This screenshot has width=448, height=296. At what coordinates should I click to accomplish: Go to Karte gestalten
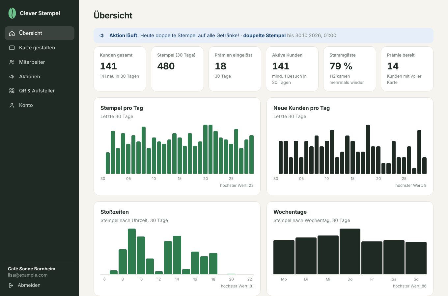[40, 48]
